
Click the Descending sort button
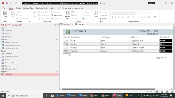coord(43,15)
